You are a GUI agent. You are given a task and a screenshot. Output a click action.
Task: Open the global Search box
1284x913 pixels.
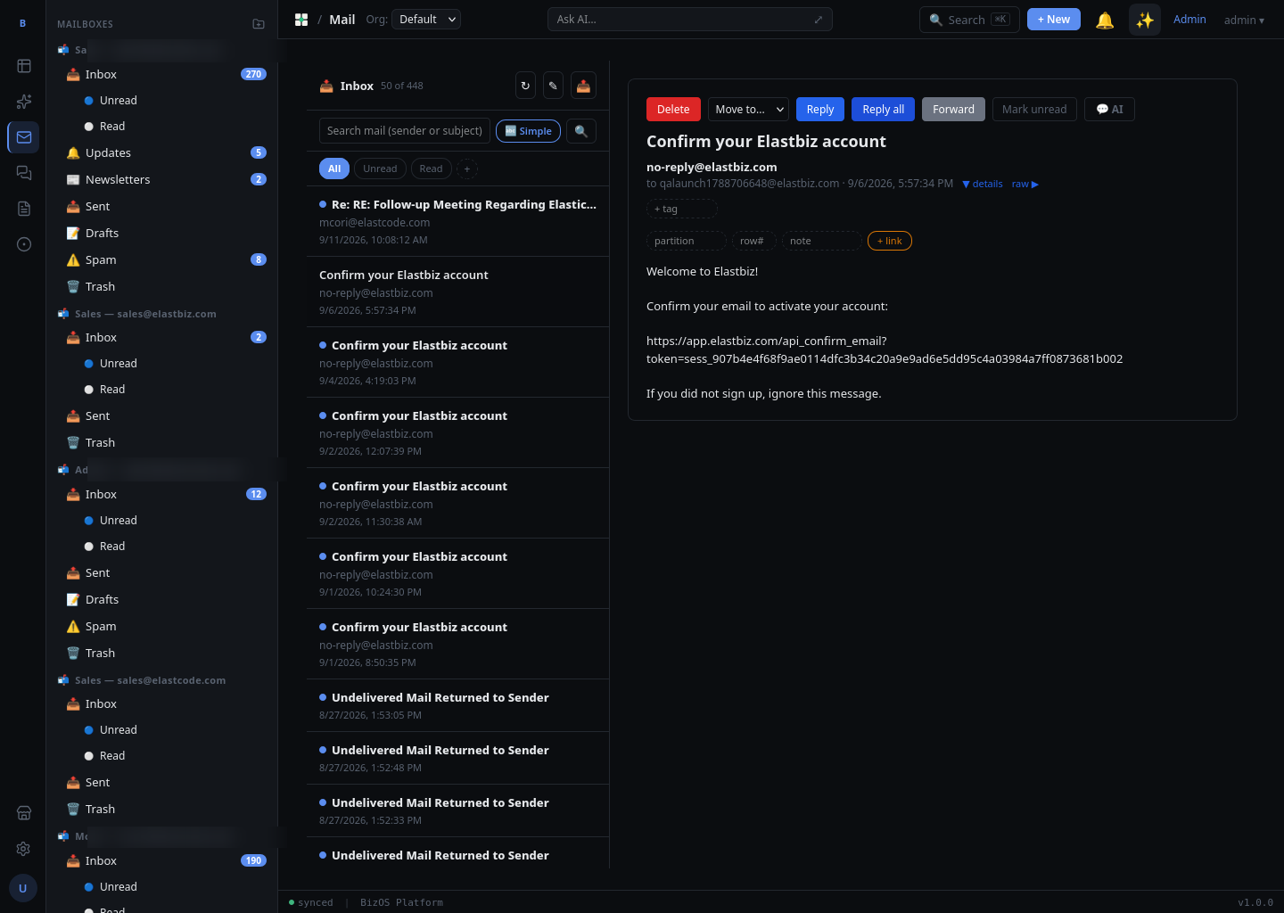(969, 20)
